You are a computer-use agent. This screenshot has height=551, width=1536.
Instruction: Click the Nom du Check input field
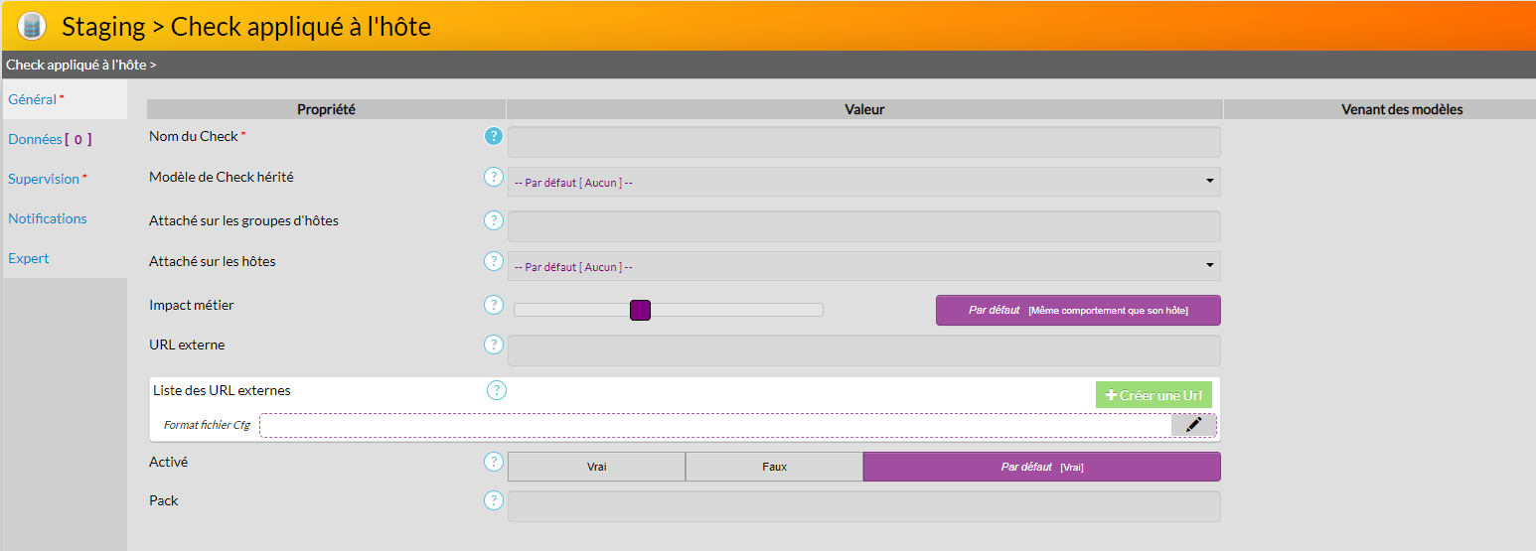863,142
